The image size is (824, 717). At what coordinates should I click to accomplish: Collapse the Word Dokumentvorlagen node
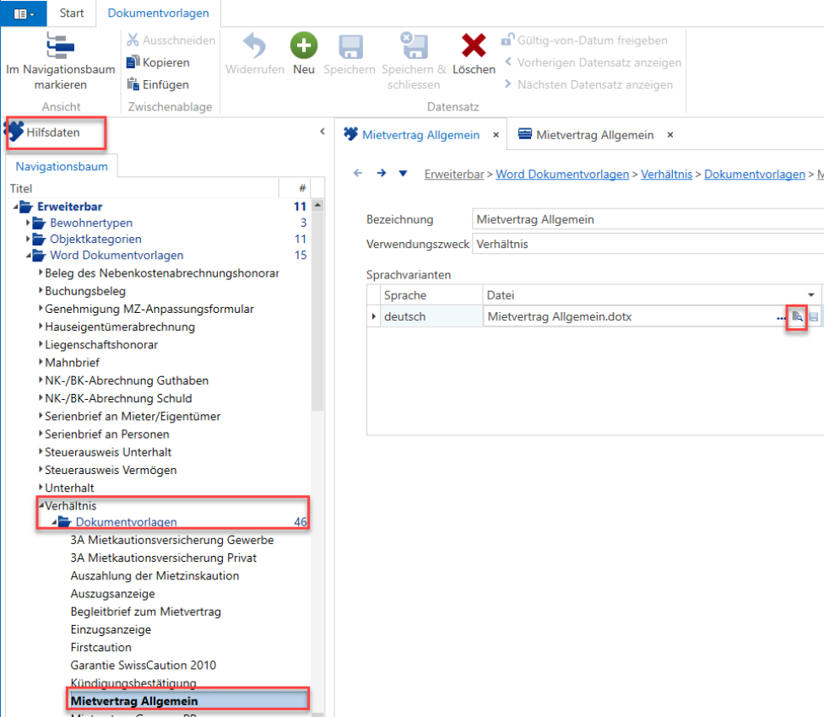[x=29, y=256]
